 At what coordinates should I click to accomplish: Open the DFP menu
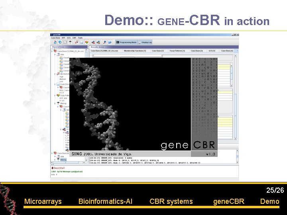click(x=63, y=38)
